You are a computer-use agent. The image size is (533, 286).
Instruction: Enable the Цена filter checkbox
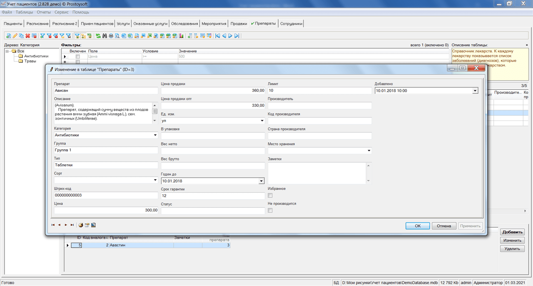click(x=77, y=56)
